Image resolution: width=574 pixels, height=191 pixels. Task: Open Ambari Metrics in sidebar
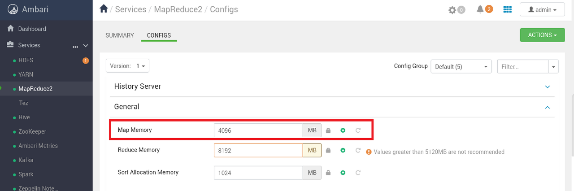tap(38, 146)
